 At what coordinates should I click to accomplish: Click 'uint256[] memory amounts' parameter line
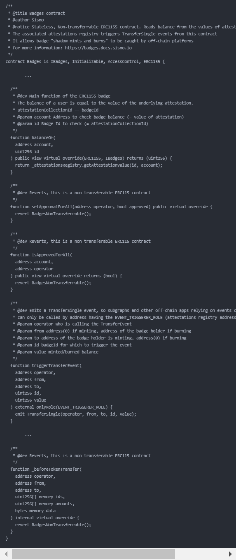click(45, 504)
